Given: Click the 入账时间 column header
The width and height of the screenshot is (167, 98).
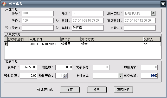Looking at the screenshot, I should coord(45,39).
